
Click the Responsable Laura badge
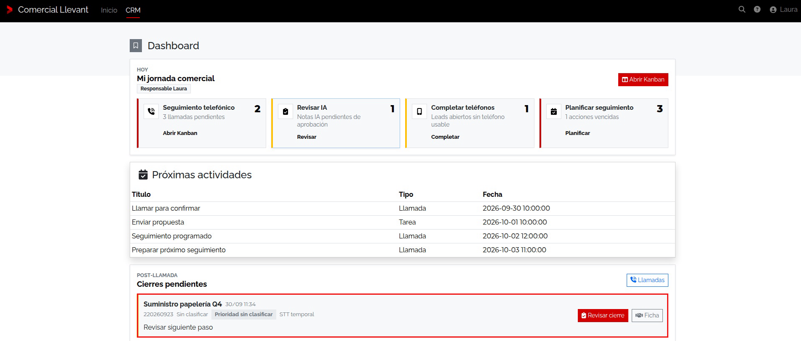tap(164, 89)
